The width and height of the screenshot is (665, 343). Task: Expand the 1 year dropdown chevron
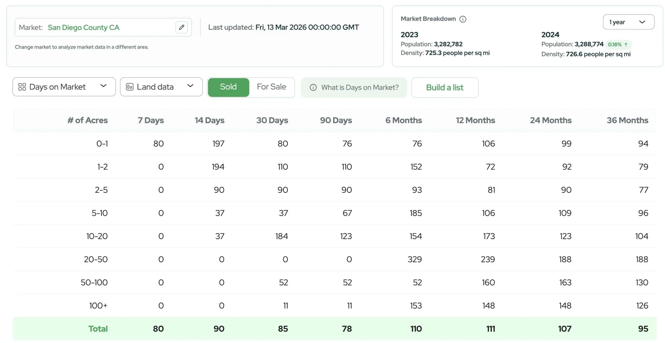pos(642,22)
